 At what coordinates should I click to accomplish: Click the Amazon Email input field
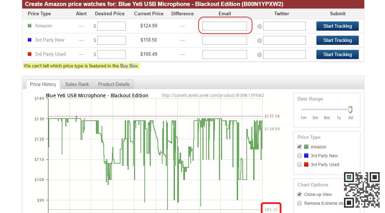[x=225, y=26]
